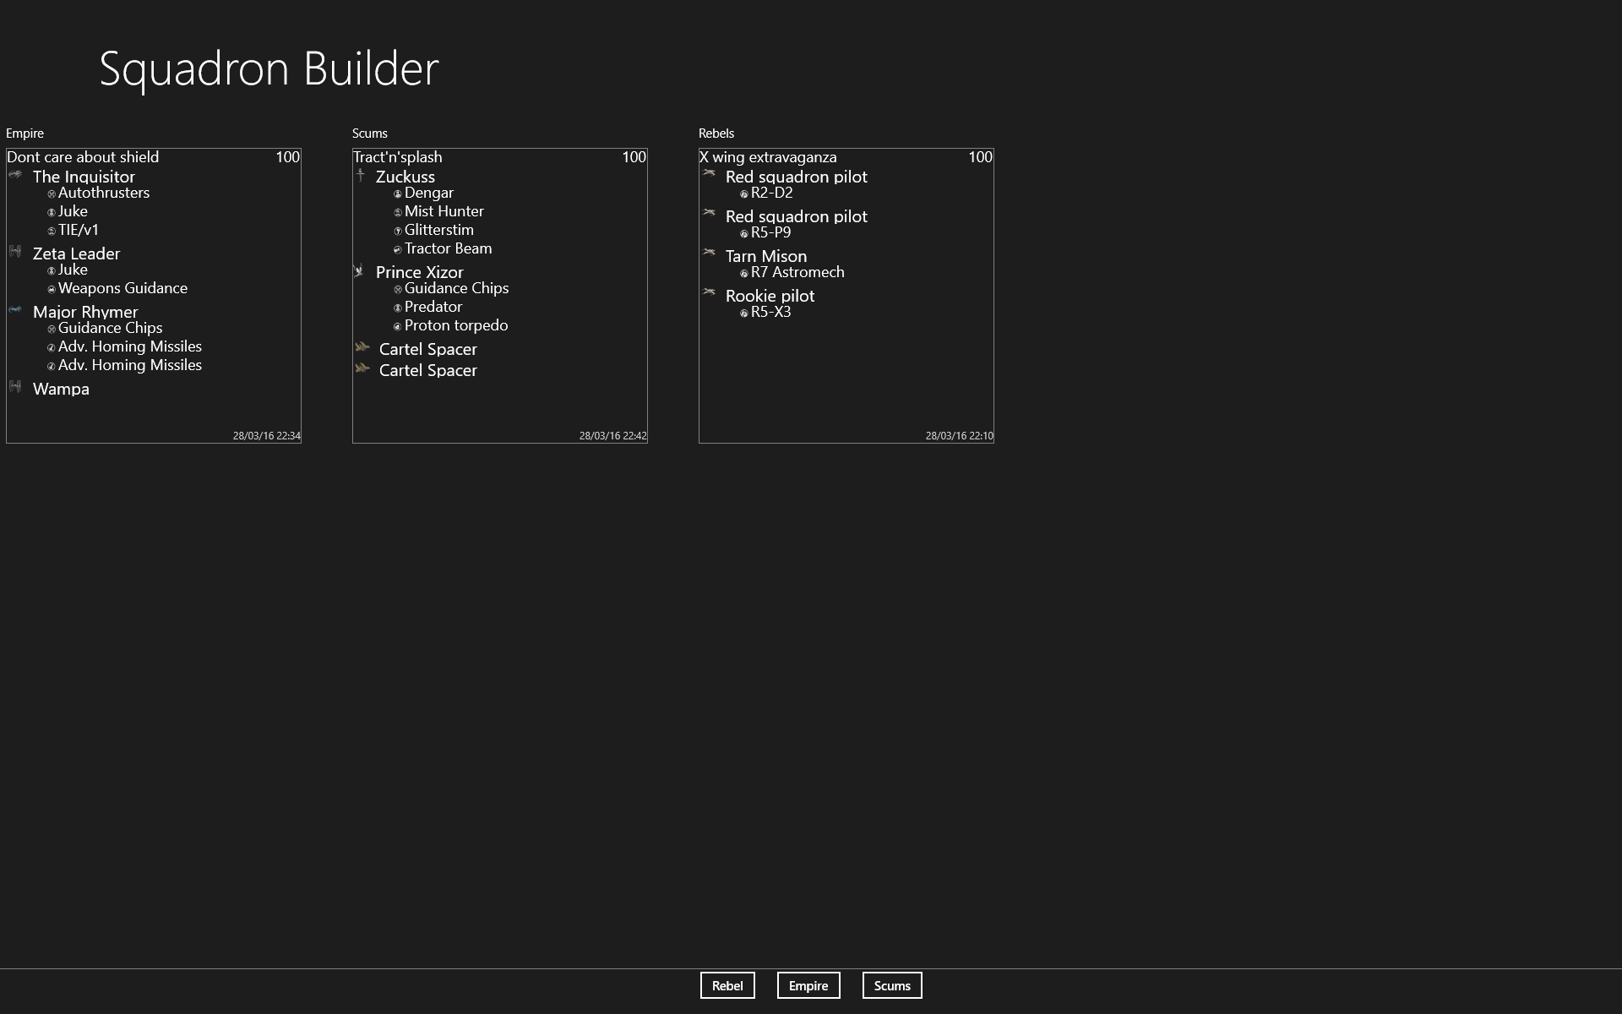Click the bomber icon beside Major Rhymer
1622x1014 pixels.
pos(15,310)
